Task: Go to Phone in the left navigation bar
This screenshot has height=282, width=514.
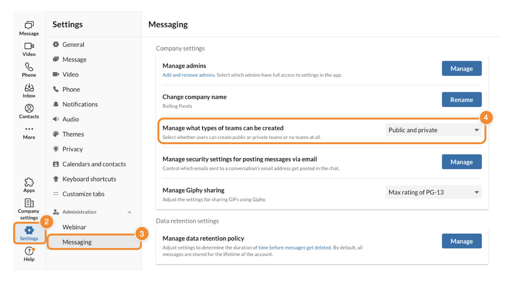Action: pos(29,67)
